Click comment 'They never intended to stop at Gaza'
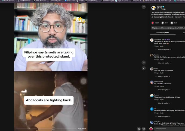185x131 pixels. [167, 97]
